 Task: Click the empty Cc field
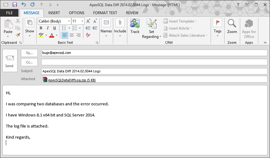tap(154, 62)
